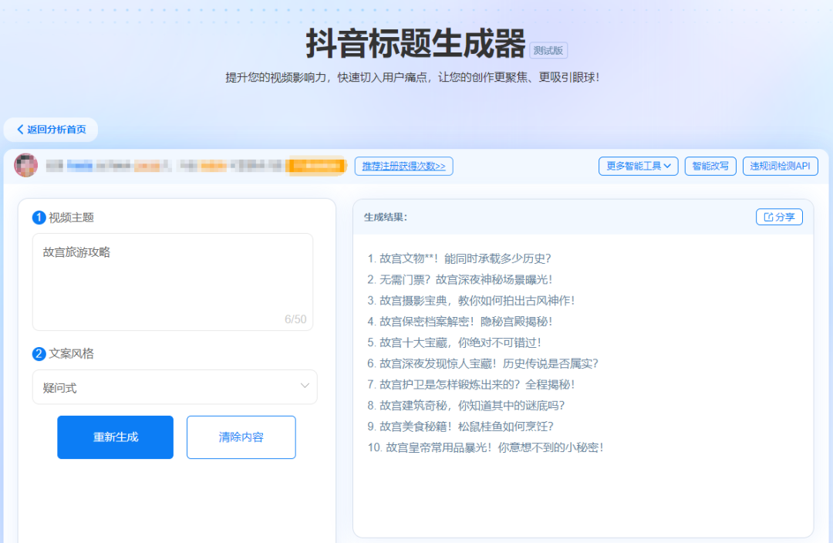Screen dimensions: 833x543
Task: Click the orange highlighted badge beside username
Action: [x=316, y=166]
